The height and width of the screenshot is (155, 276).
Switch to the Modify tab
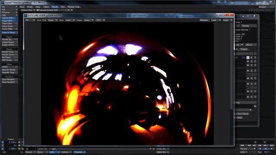click(x=30, y=7)
